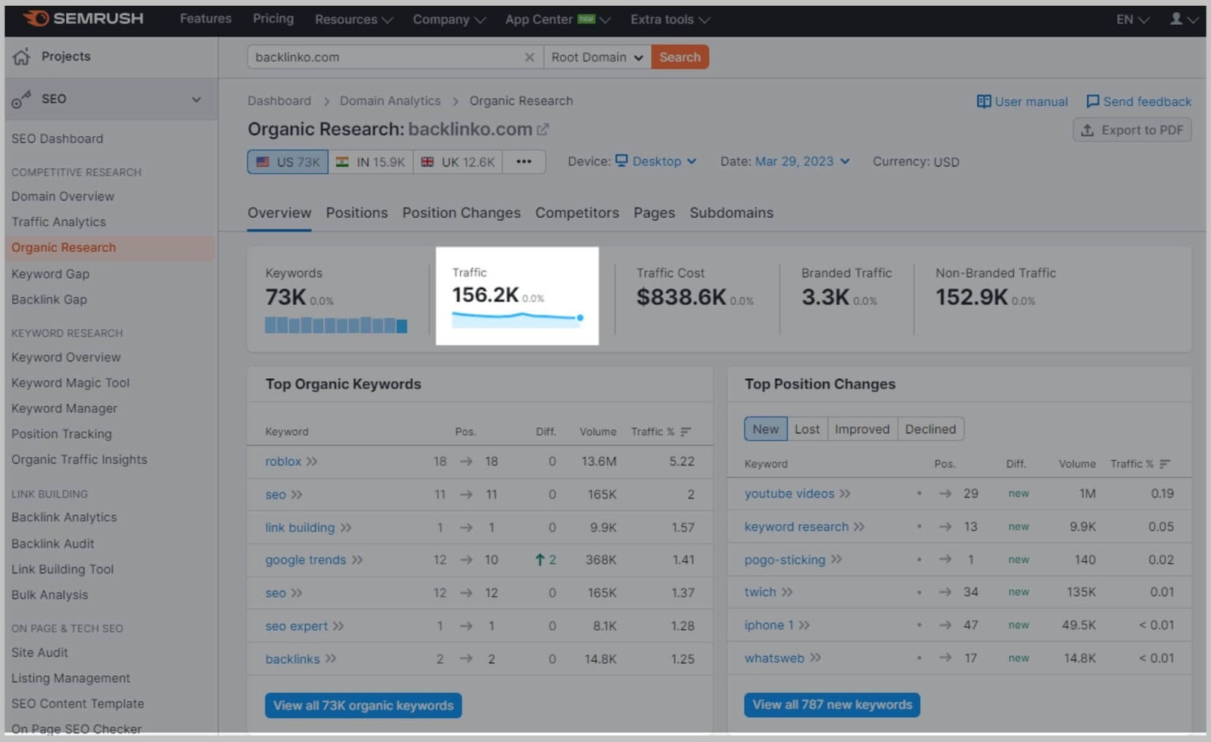Click the double arrow next to iphone 1
Image resolution: width=1211 pixels, height=742 pixels.
tap(804, 626)
